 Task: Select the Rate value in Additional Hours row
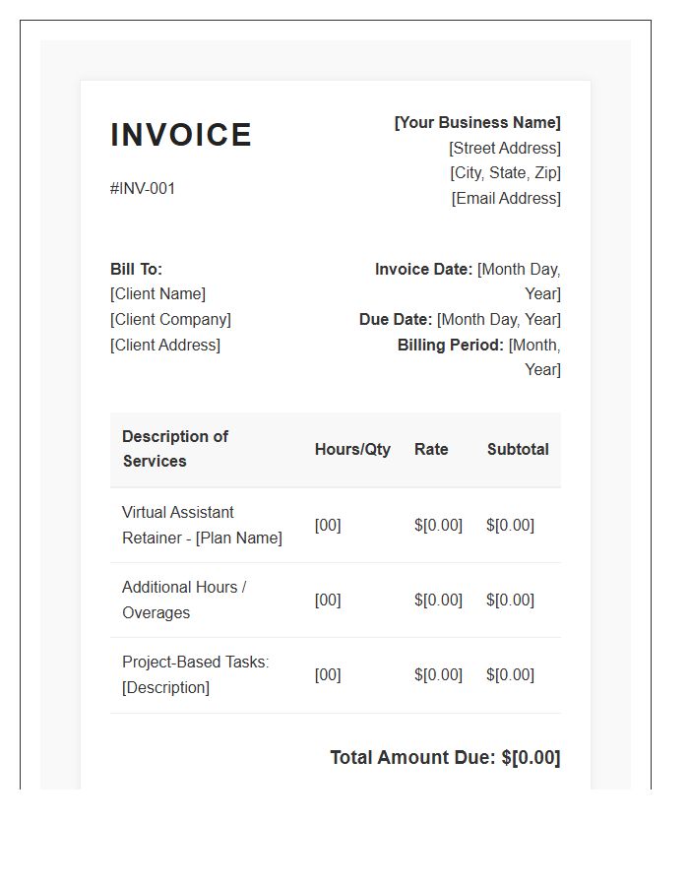[438, 601]
